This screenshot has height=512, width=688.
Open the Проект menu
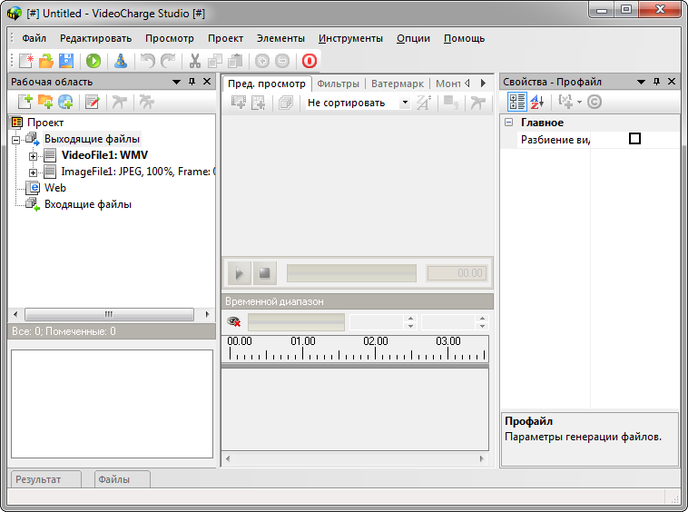click(225, 39)
